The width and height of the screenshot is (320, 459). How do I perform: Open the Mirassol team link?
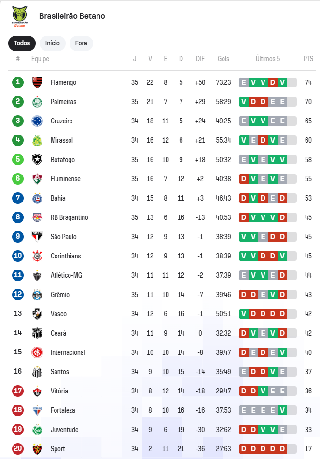pyautogui.click(x=62, y=140)
